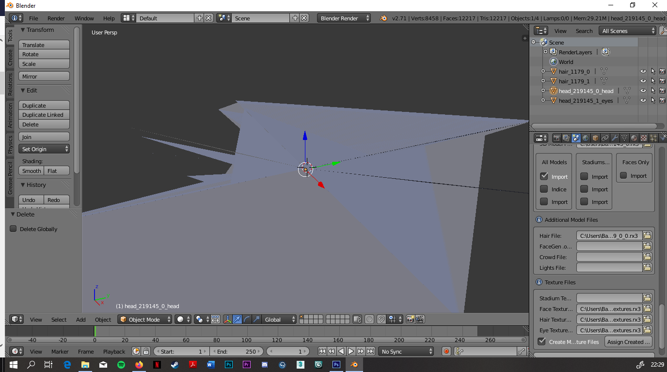Collapse the Scene tree node

[x=534, y=42]
